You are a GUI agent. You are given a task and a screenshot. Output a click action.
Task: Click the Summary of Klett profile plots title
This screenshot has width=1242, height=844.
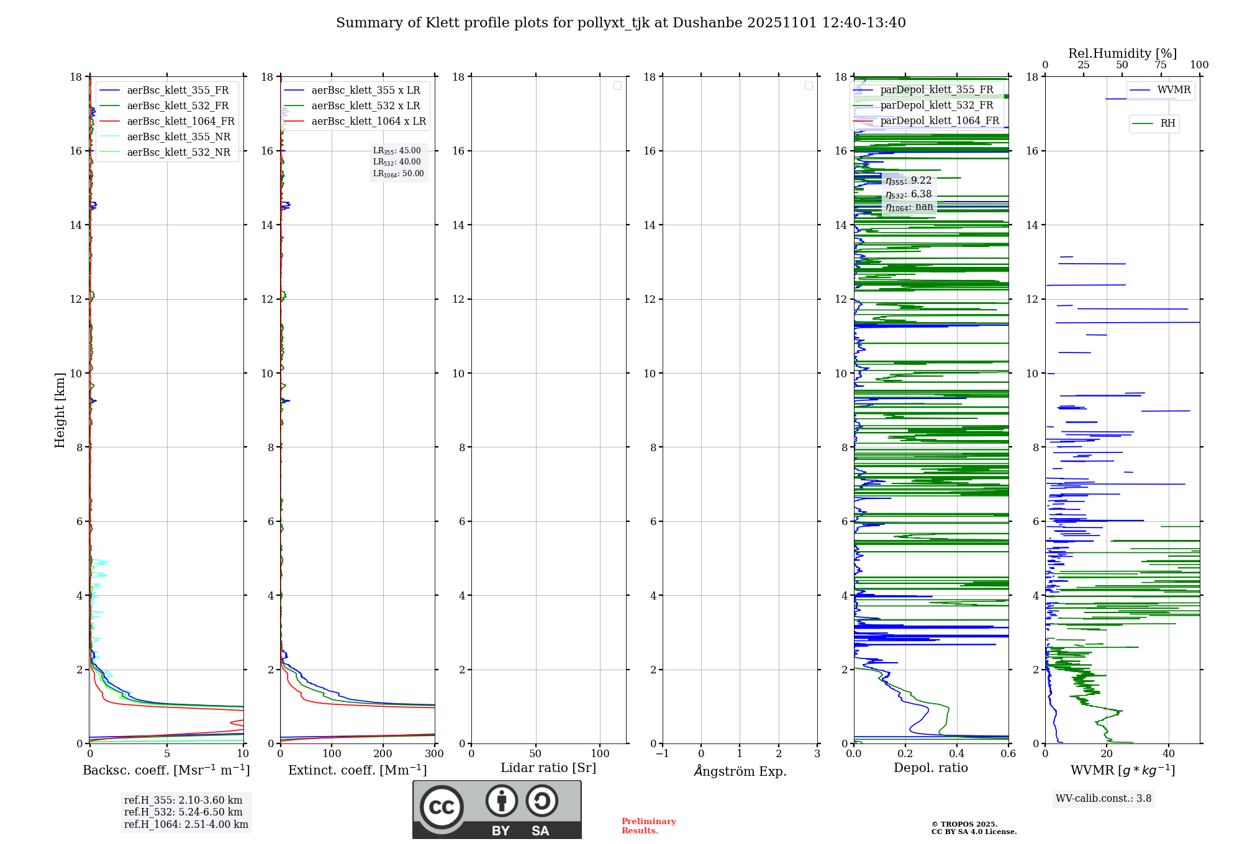(620, 23)
